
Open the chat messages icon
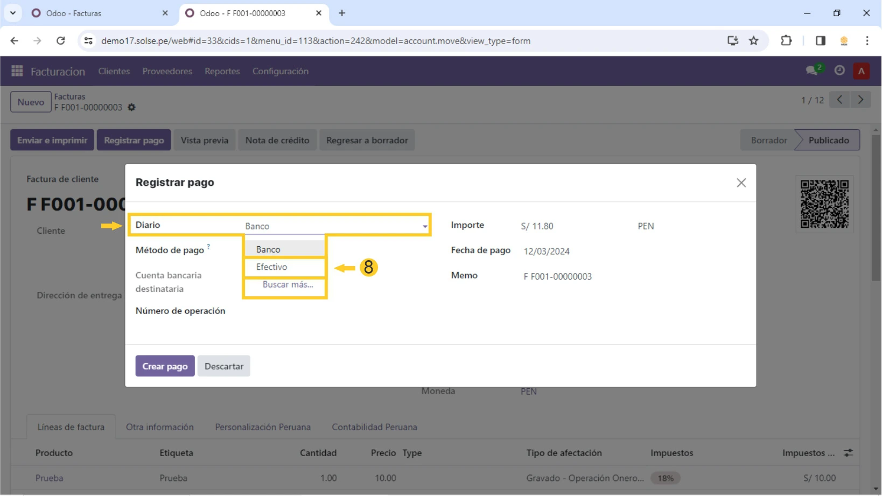click(811, 71)
